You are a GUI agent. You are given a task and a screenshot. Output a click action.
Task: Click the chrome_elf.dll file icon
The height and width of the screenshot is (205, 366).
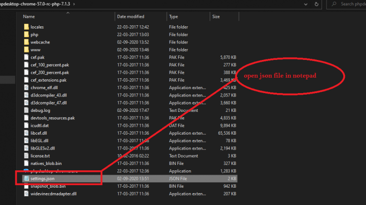tap(26, 88)
